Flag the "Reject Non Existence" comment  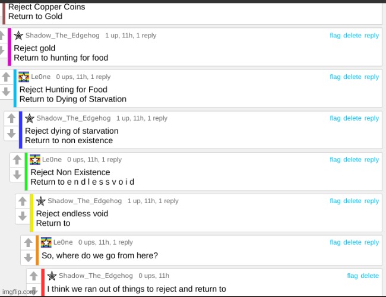335,159
